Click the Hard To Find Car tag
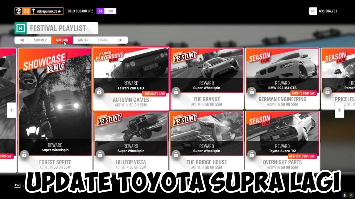 click(x=304, y=93)
